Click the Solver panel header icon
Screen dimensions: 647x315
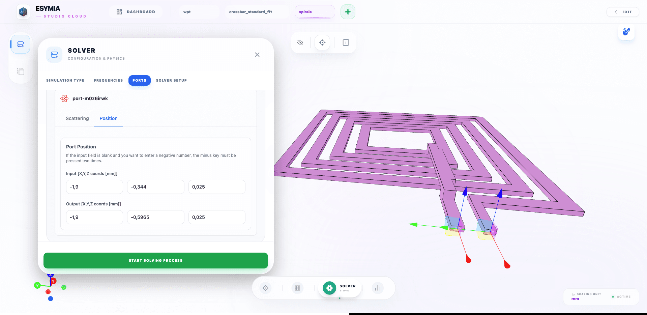tap(54, 55)
